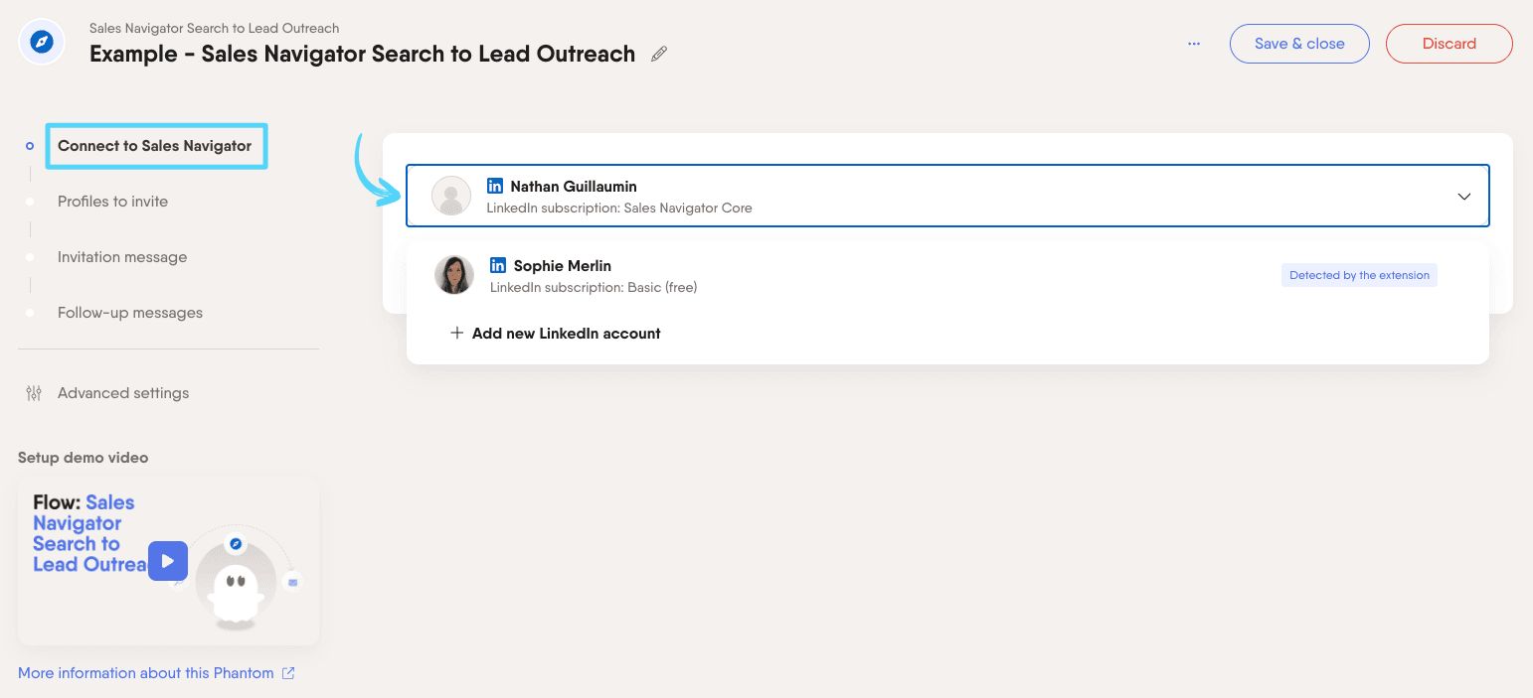Discard the current setup
This screenshot has width=1533, height=698.
coord(1448,44)
